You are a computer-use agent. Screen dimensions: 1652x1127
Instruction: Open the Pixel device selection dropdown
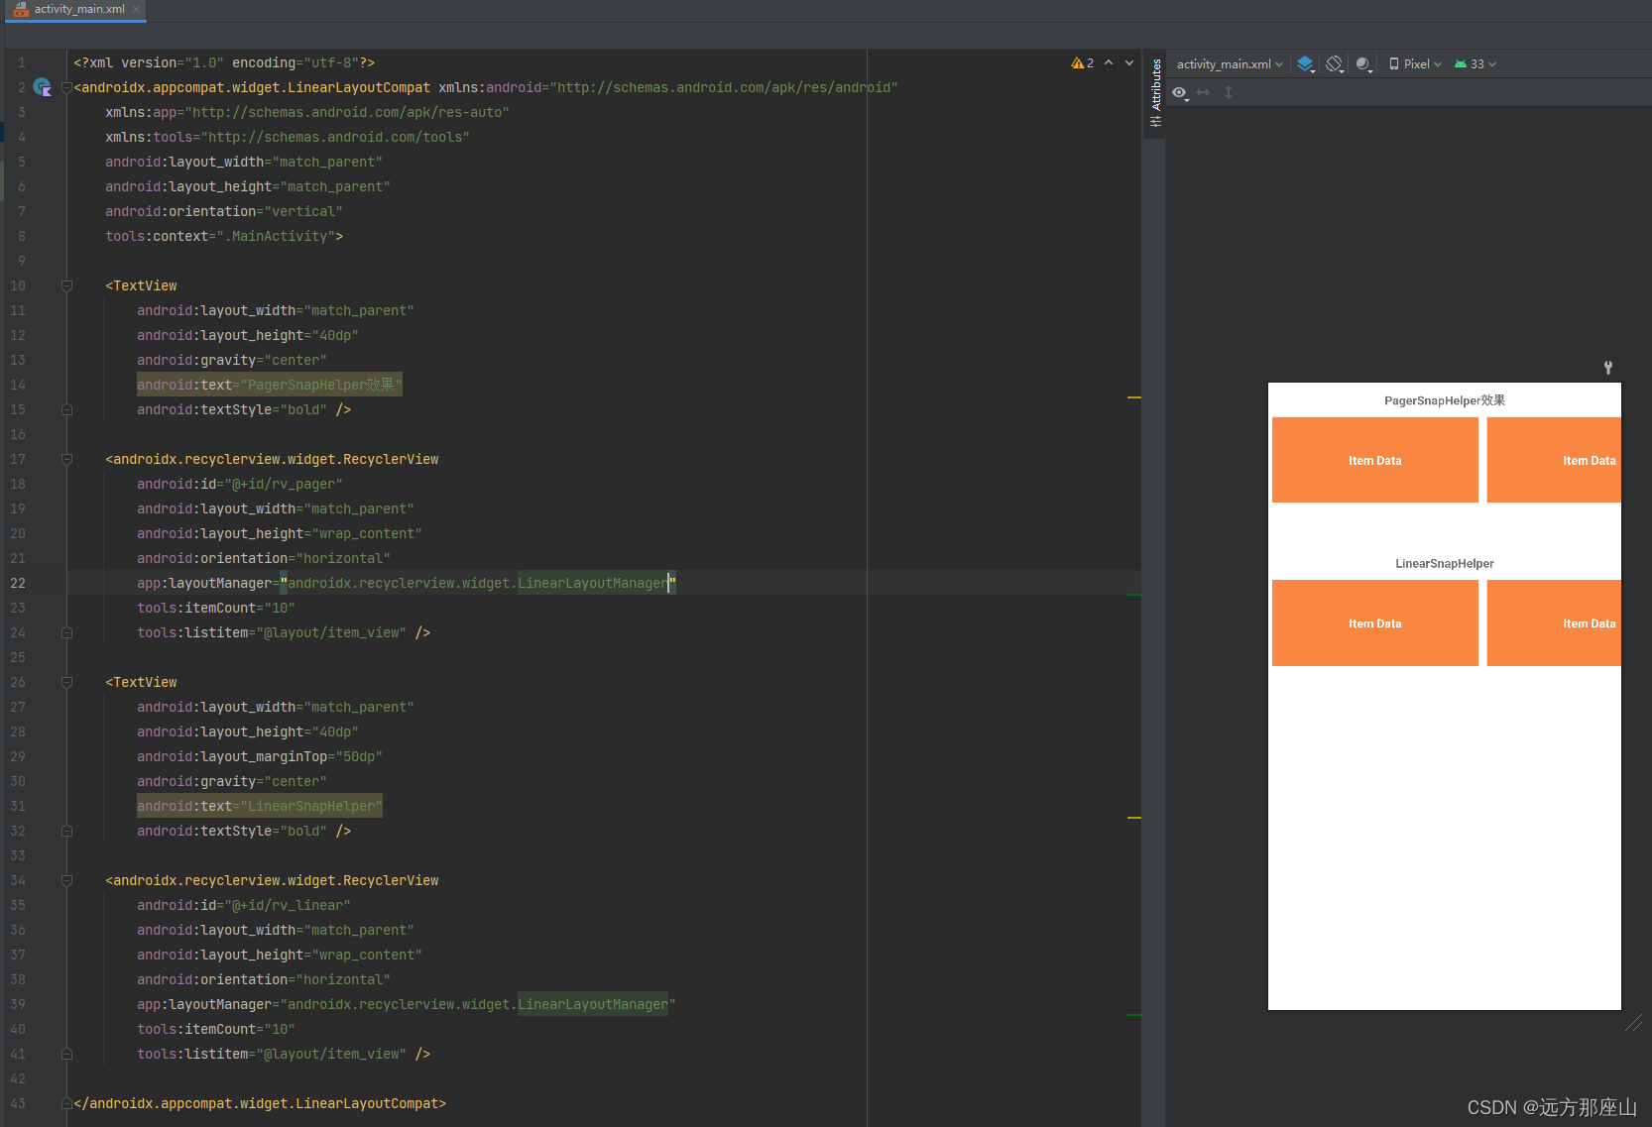[x=1415, y=64]
